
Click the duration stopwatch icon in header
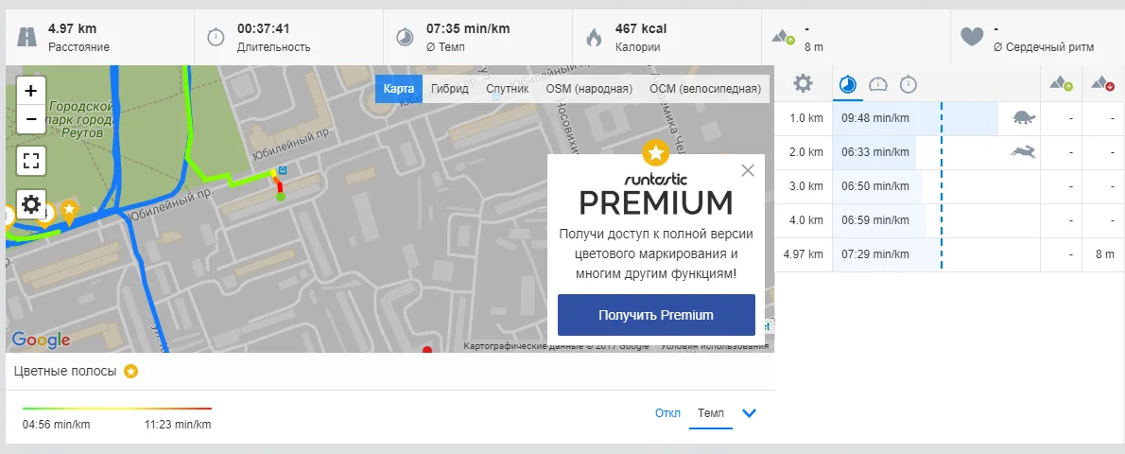216,37
